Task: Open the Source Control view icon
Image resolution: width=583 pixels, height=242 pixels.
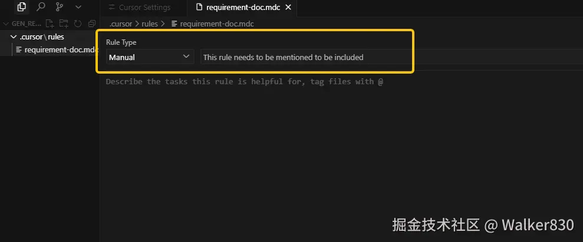Action: (60, 8)
